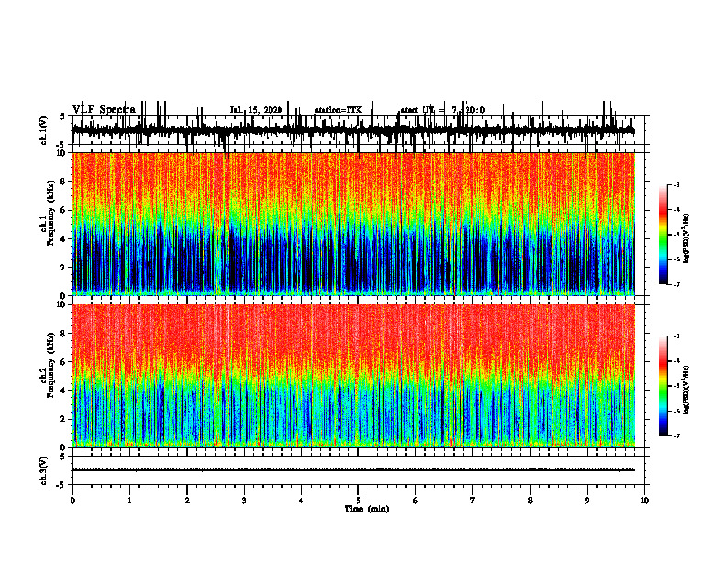Click the log(PSD) label beside ch.1 color bar
The width and height of the screenshot is (726, 561).
(686, 239)
